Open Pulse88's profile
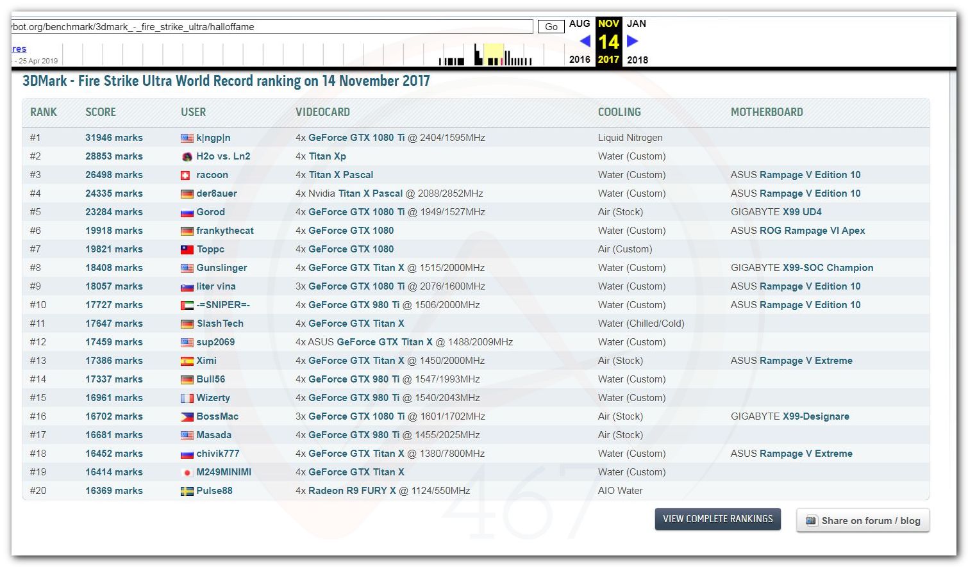Image resolution: width=968 pixels, height=567 pixels. 214,491
